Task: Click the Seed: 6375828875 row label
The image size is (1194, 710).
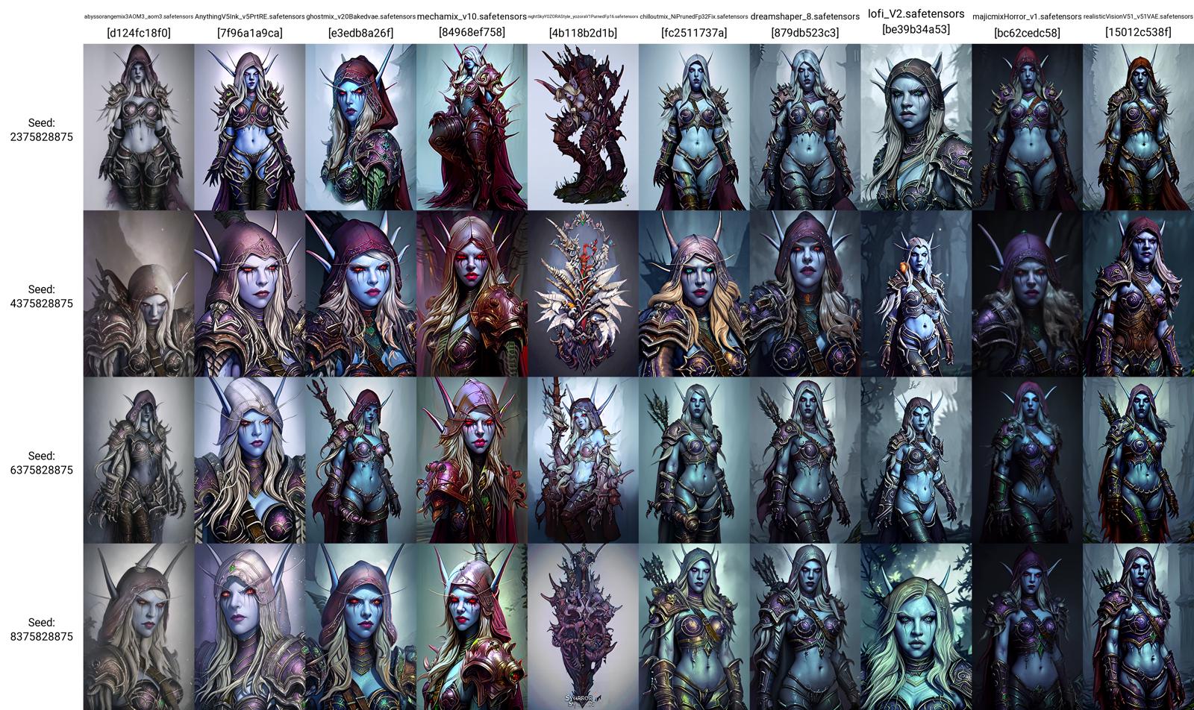Action: 42,462
